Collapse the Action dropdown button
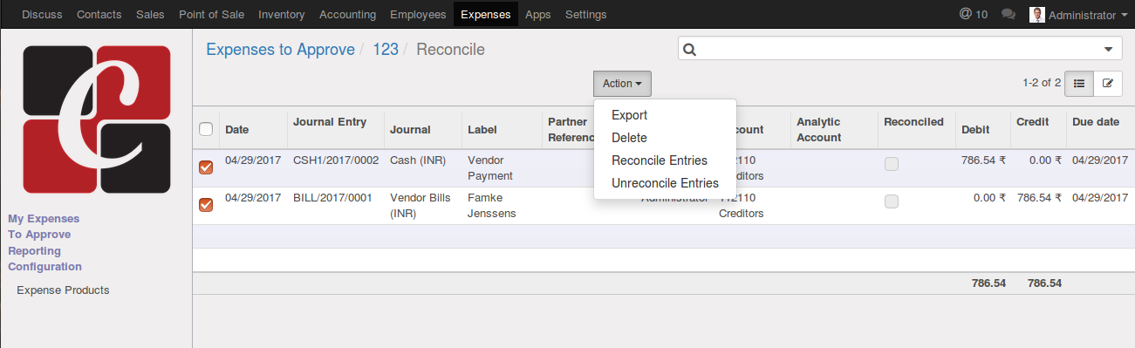1135x348 pixels. pyautogui.click(x=622, y=84)
